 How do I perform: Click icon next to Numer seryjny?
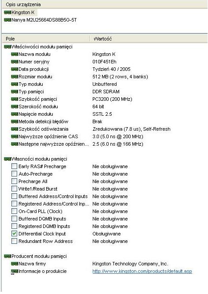[15, 62]
